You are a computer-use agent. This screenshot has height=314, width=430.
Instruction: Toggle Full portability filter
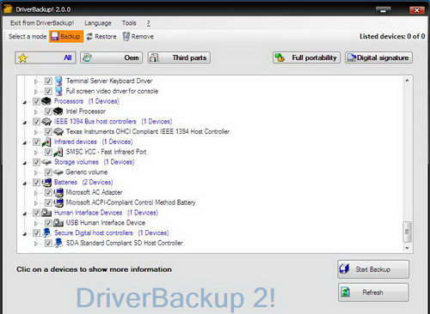coord(306,57)
